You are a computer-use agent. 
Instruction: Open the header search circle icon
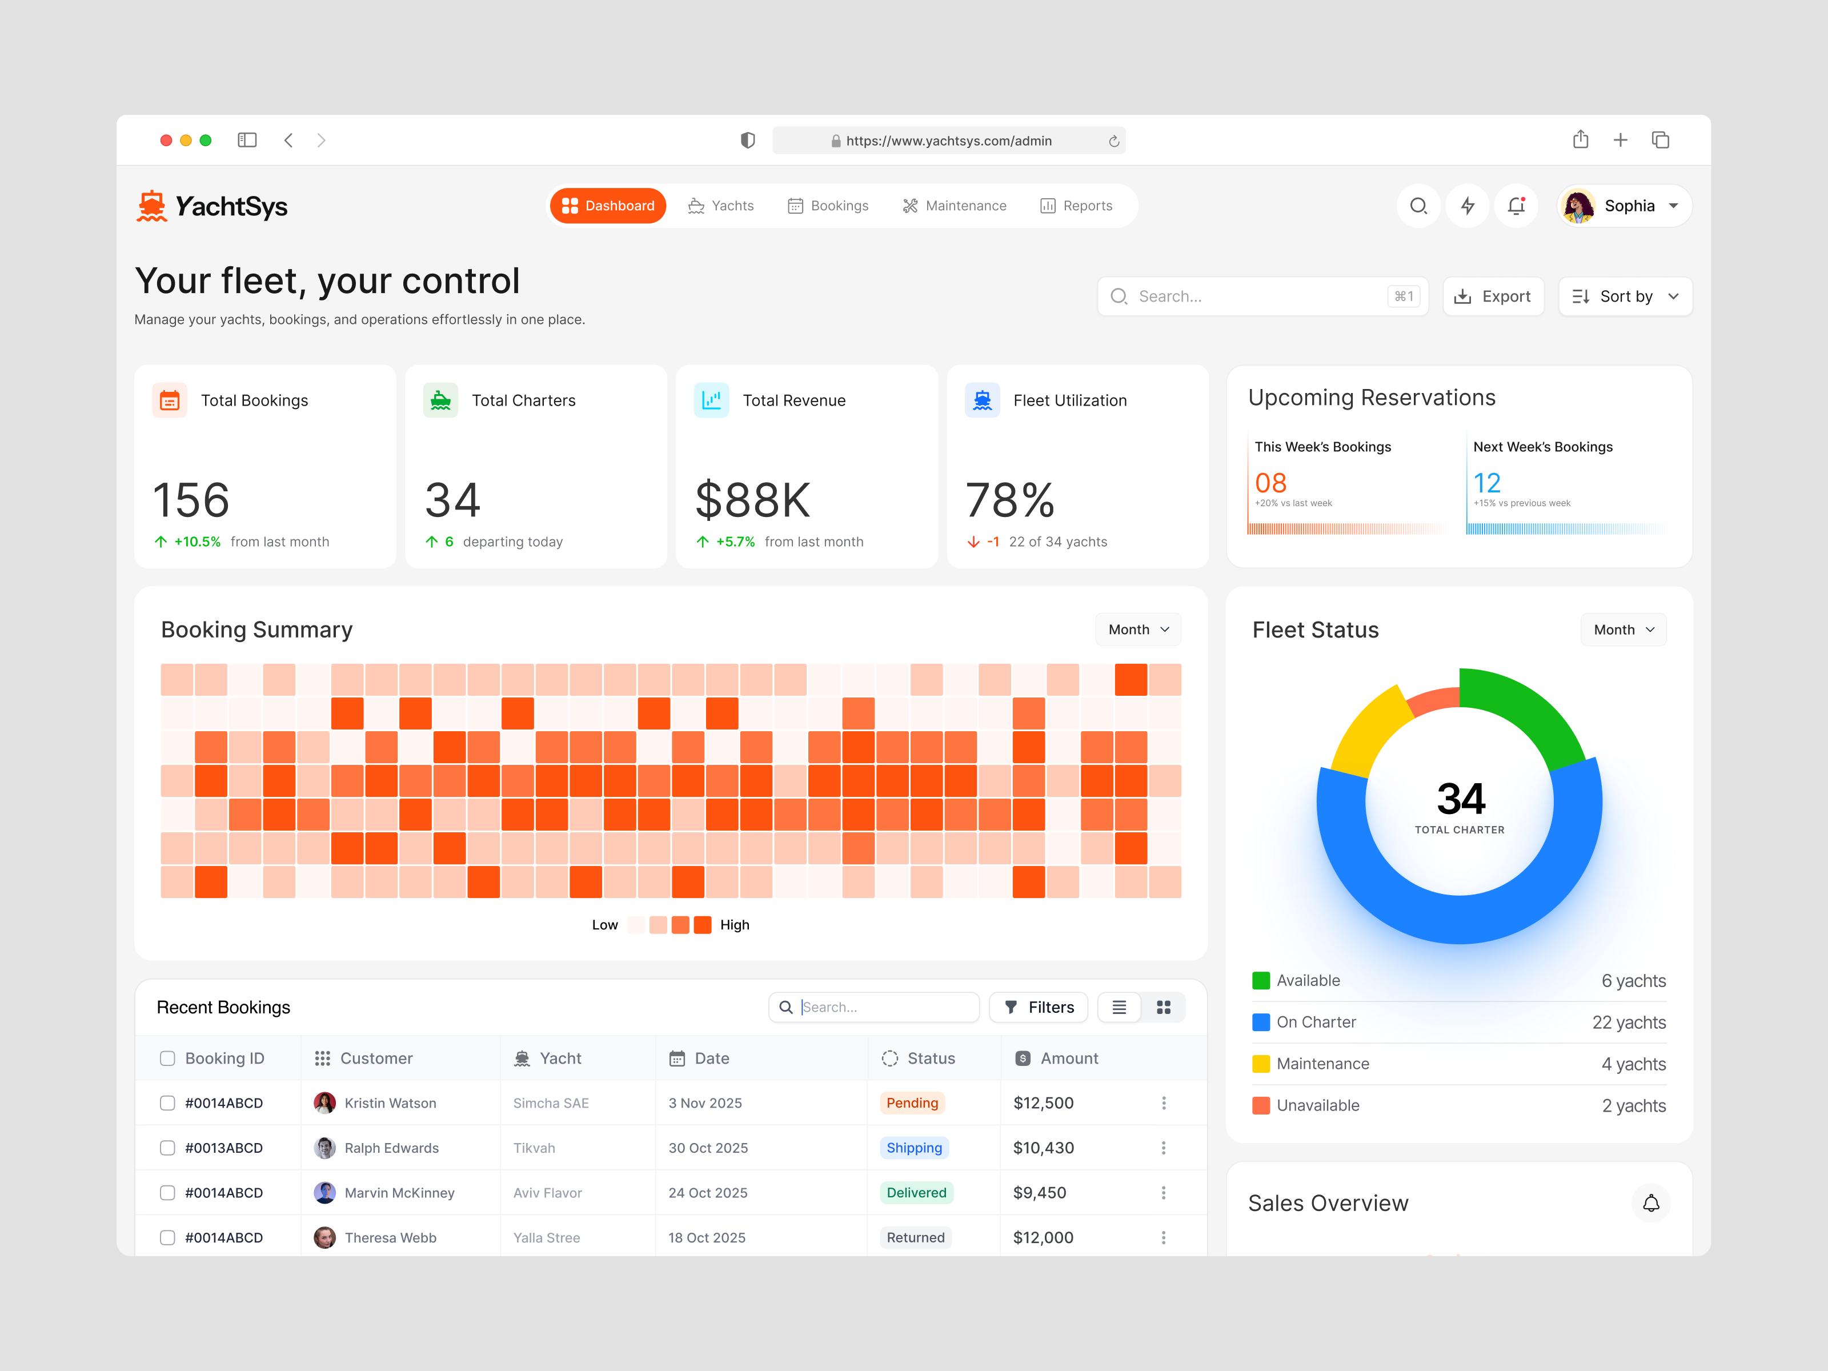coord(1419,206)
